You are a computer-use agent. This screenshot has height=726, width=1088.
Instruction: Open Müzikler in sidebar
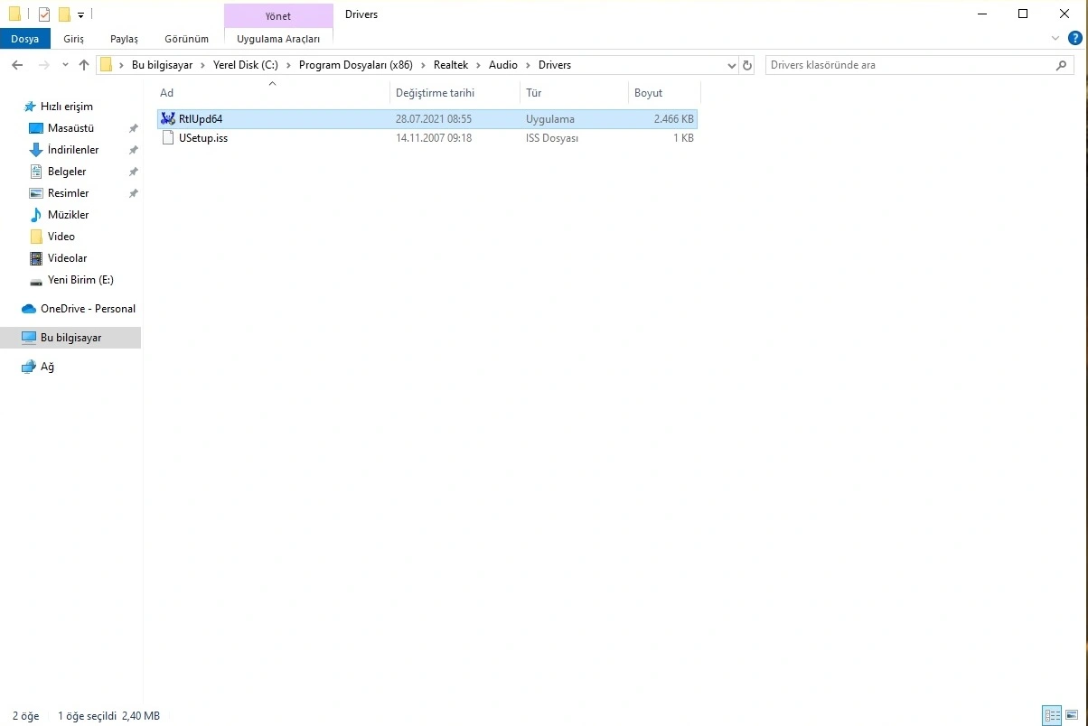tap(68, 215)
